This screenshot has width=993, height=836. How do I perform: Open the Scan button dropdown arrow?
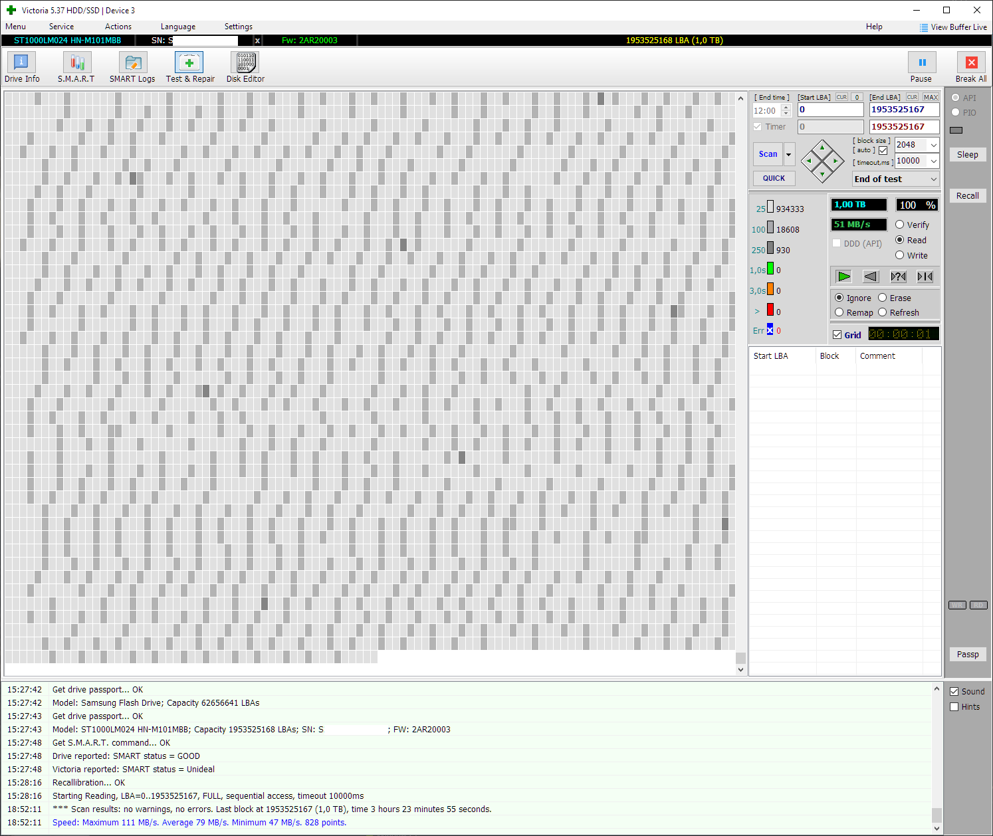click(x=789, y=154)
